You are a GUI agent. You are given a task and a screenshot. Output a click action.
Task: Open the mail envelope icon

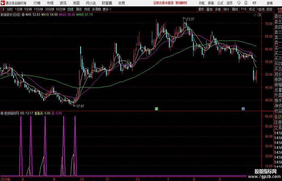click(254, 3)
